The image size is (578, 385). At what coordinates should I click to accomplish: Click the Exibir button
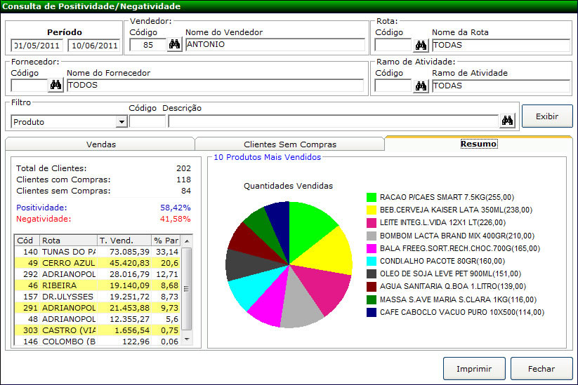click(x=547, y=116)
